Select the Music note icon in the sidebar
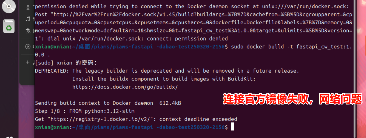This screenshot has width=366, height=138. coord(28,19)
